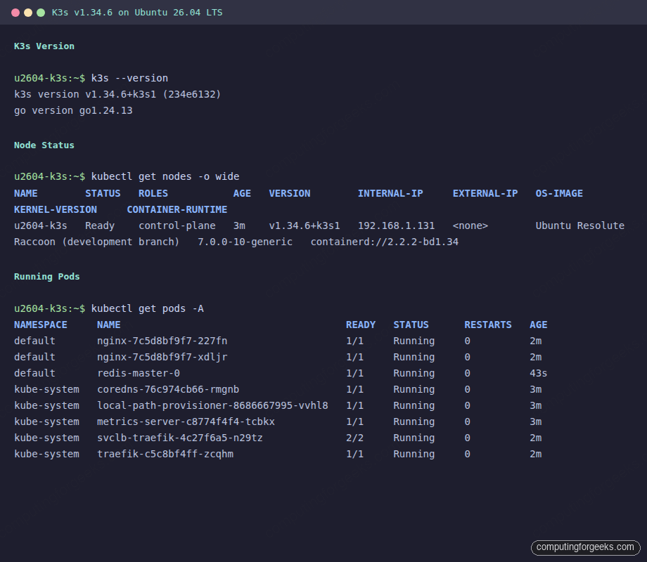The height and width of the screenshot is (562, 647).
Task: Select the K3s Version section header
Action: (x=42, y=46)
